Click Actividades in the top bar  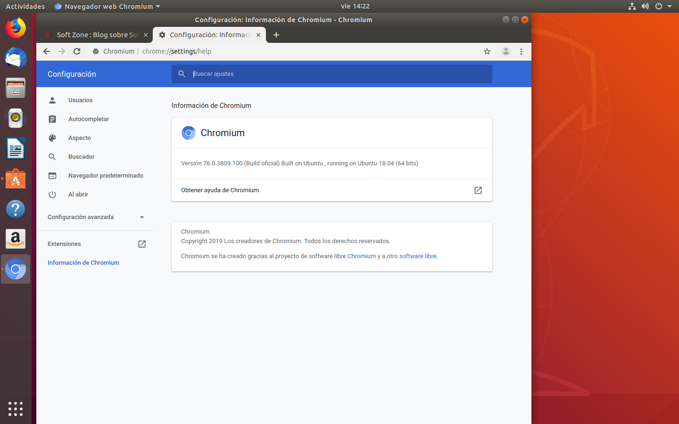25,7
